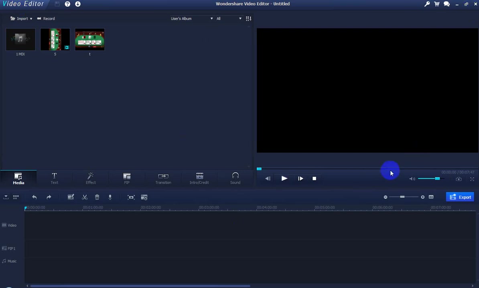Click the scissors split icon
Screen dimensions: 479x288
click(x=85, y=197)
